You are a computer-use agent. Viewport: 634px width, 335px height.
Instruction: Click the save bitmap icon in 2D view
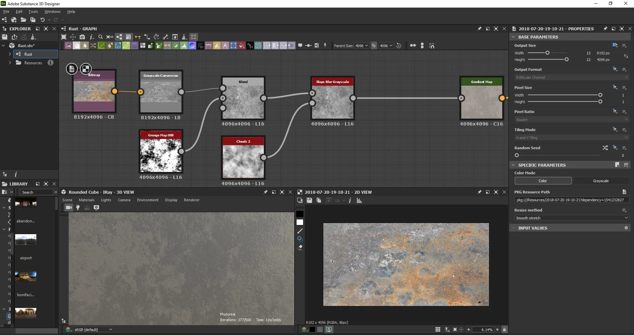click(309, 200)
